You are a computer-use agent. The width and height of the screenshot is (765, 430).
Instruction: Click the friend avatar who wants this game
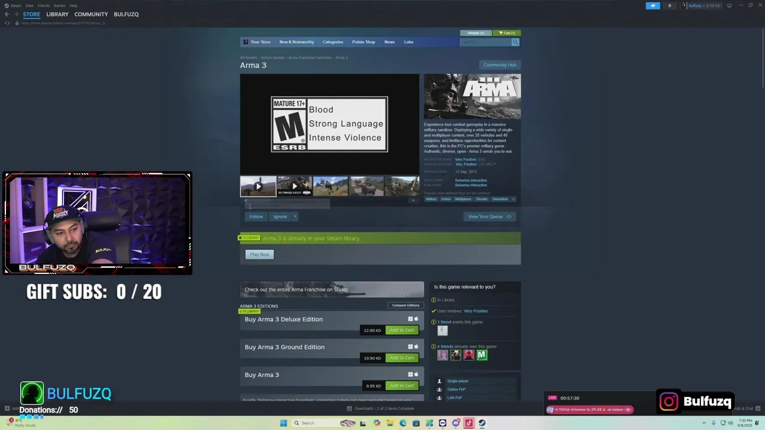click(442, 330)
